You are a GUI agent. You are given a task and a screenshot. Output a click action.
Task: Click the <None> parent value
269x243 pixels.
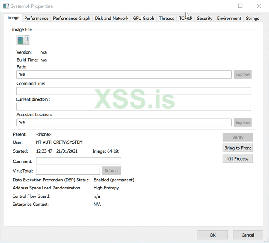[44, 134]
